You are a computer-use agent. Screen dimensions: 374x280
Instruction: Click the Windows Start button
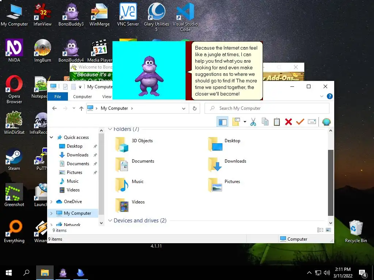coord(9,273)
